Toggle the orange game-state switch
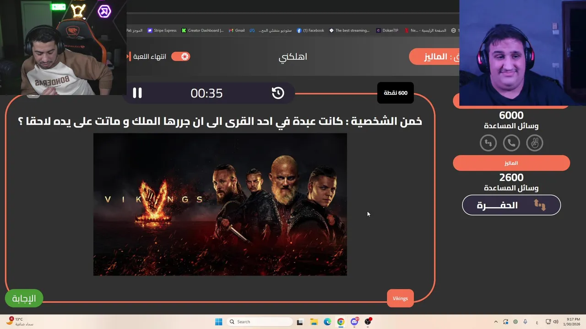 tap(180, 57)
